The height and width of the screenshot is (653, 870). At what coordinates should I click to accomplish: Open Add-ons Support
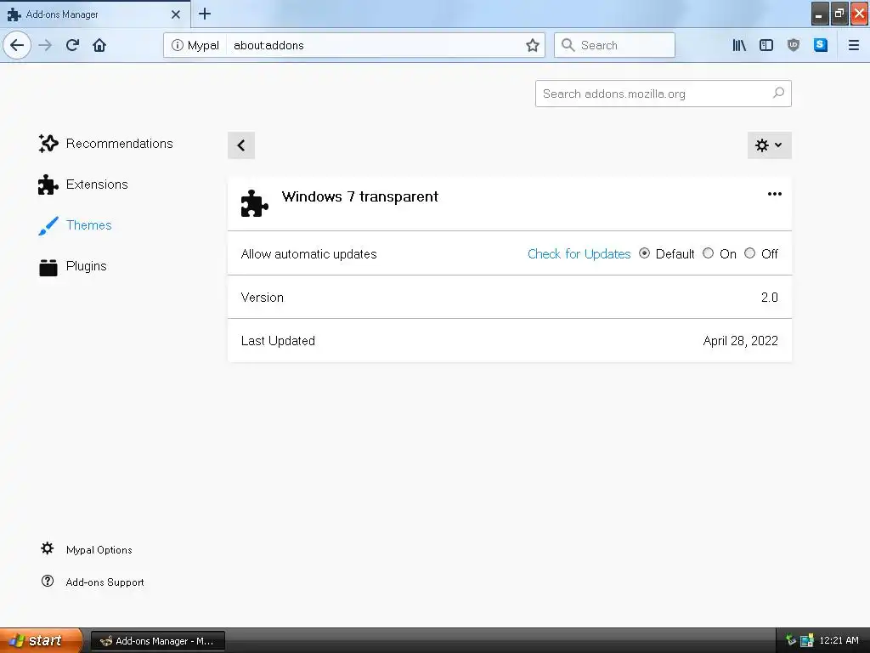pyautogui.click(x=92, y=582)
